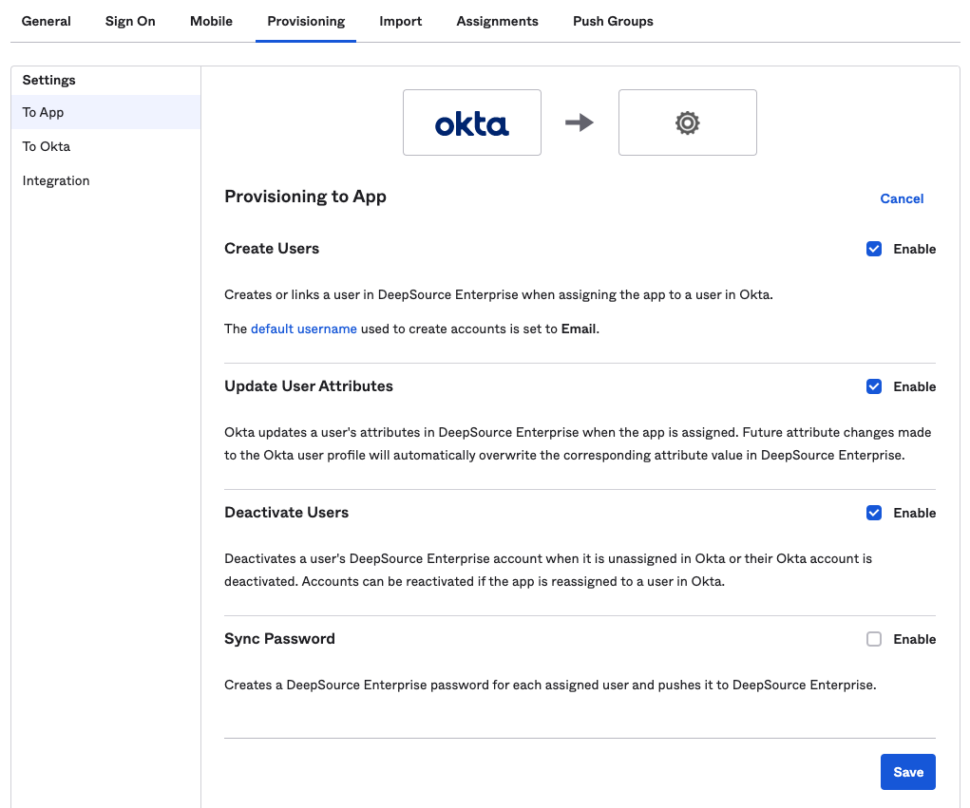Open the Mobile tab
The height and width of the screenshot is (808, 970).
click(x=211, y=21)
